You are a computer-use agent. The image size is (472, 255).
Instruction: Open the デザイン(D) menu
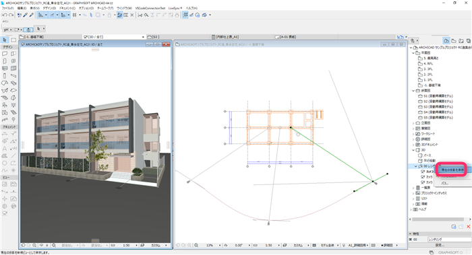coord(49,8)
